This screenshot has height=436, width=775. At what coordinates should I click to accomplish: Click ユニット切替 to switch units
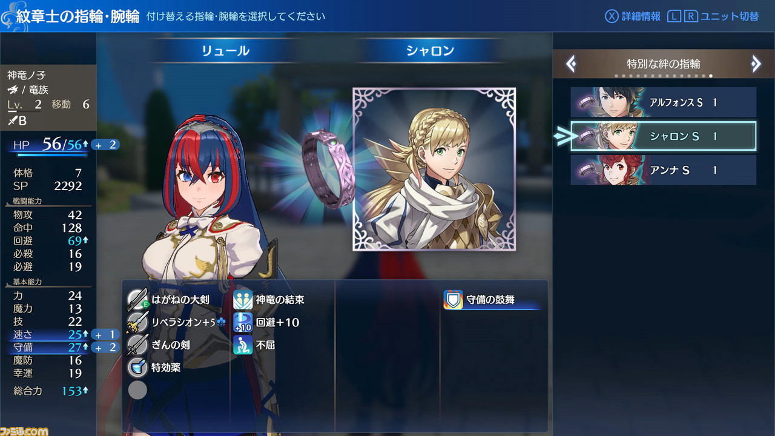(x=730, y=16)
